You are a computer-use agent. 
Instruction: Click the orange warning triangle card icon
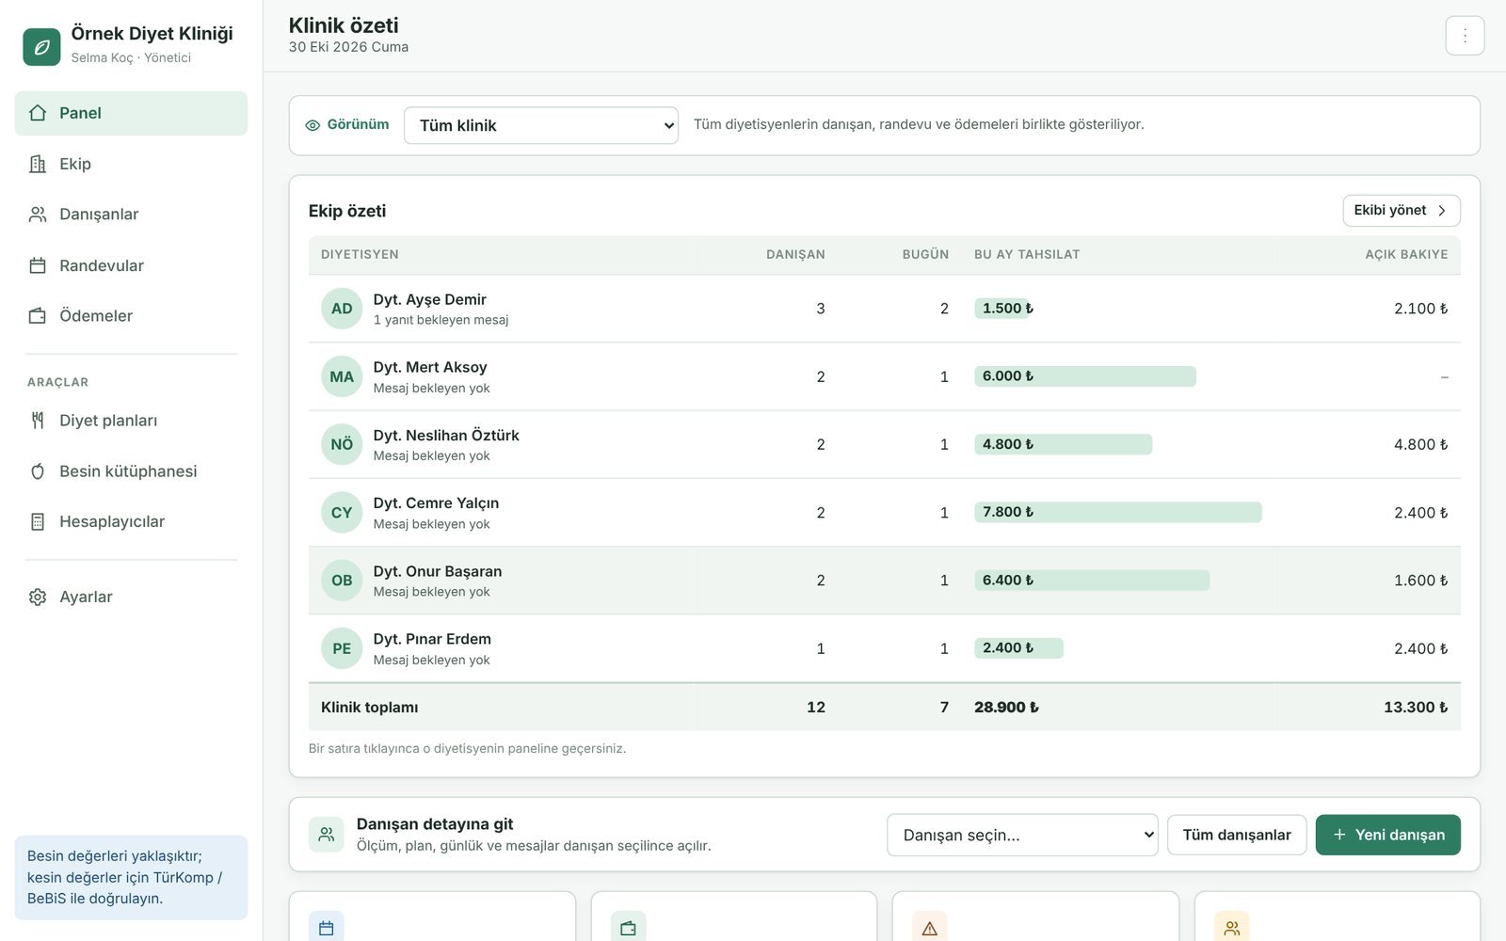[x=930, y=928]
